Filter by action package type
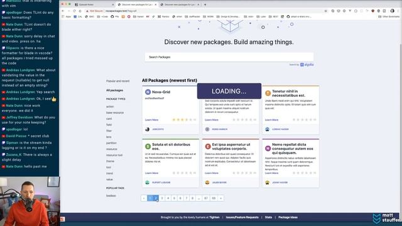Viewport: 402px width, 226px height. [110, 106]
